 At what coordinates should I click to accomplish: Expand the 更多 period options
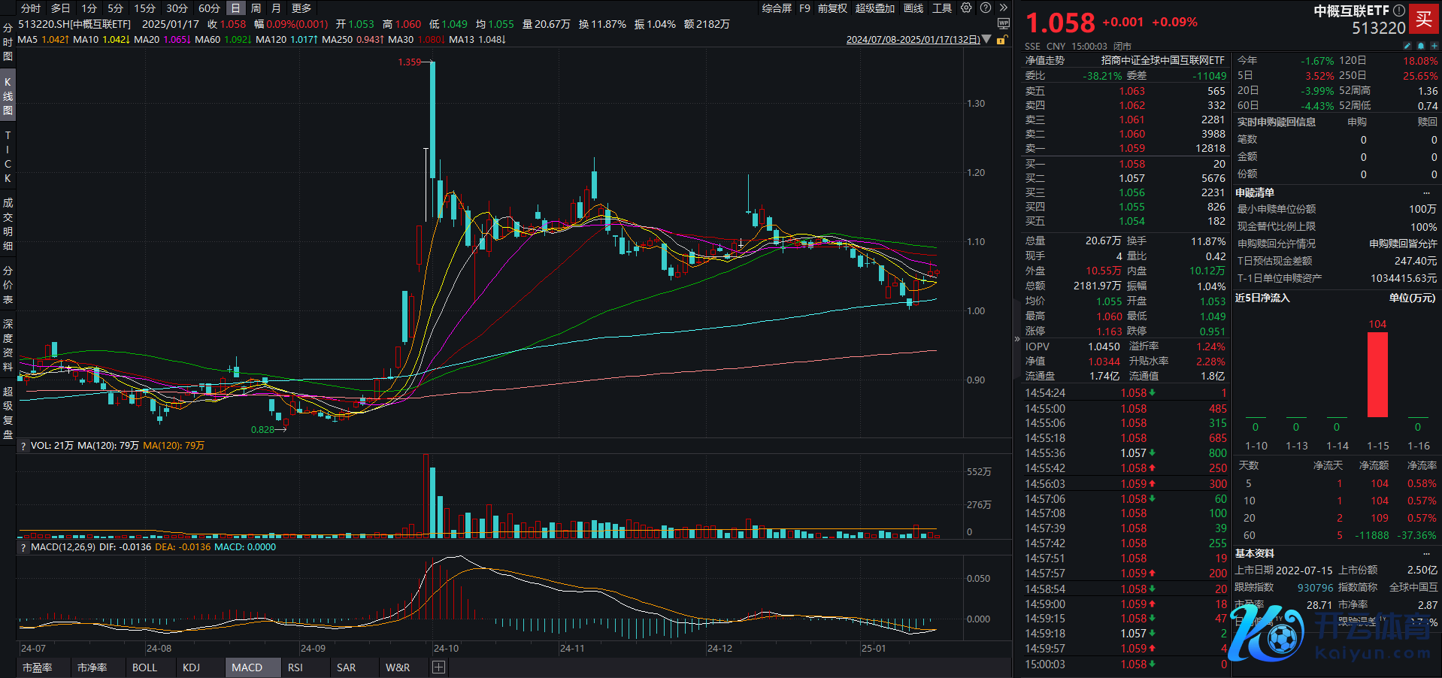pos(301,8)
